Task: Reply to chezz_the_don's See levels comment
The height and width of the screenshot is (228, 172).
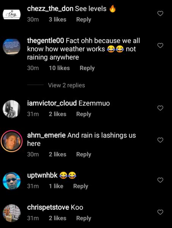Action: [x=84, y=19]
